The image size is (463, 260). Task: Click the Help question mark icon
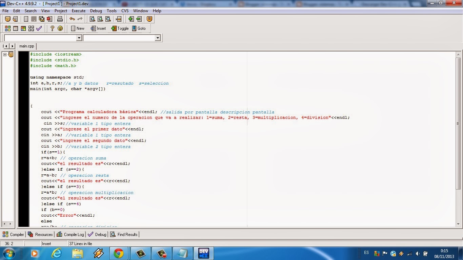pyautogui.click(x=52, y=28)
